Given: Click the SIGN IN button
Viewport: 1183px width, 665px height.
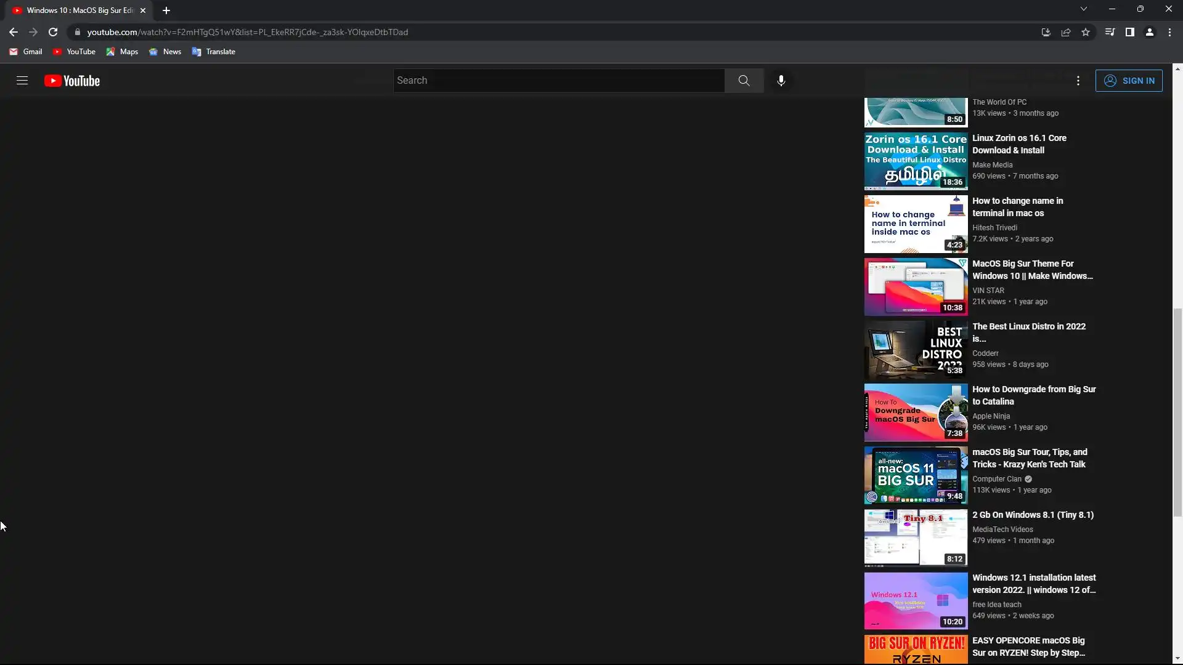Looking at the screenshot, I should click(1129, 81).
